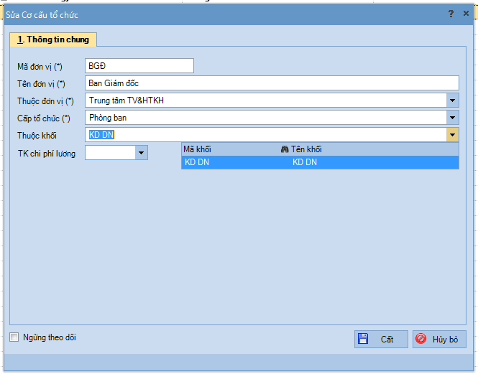This screenshot has height=374, width=478.
Task: Click the floppy disk save icon
Action: pyautogui.click(x=363, y=339)
